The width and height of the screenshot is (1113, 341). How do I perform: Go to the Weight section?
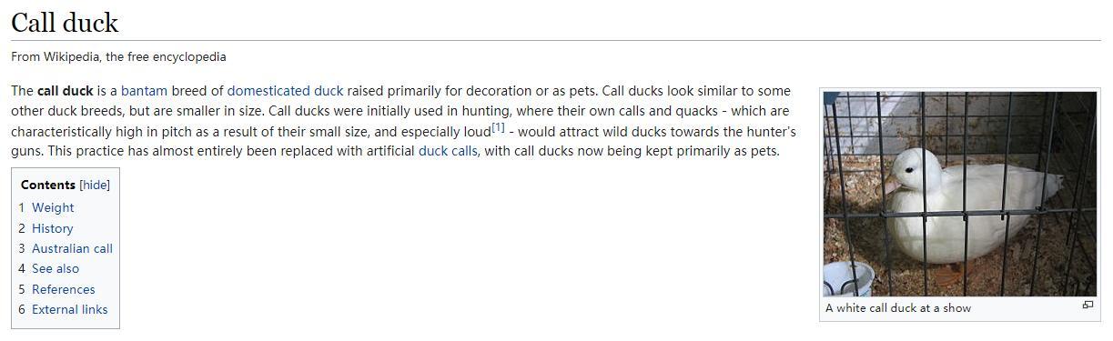tap(53, 208)
